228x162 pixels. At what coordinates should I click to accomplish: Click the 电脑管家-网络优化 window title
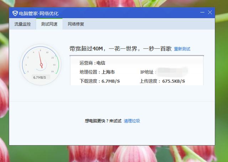click(x=39, y=13)
